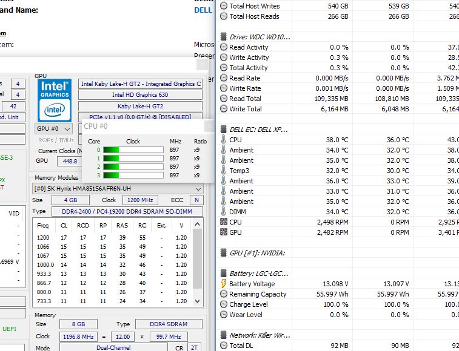The image size is (459, 351).
Task: Click the Total Host Writes clock icon
Action: [x=224, y=6]
